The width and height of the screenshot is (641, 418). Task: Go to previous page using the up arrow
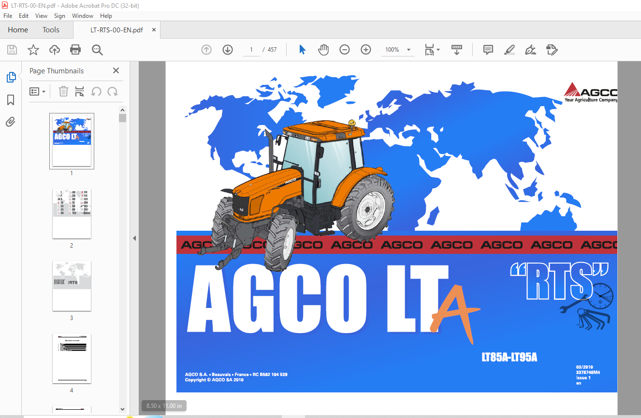(x=206, y=50)
